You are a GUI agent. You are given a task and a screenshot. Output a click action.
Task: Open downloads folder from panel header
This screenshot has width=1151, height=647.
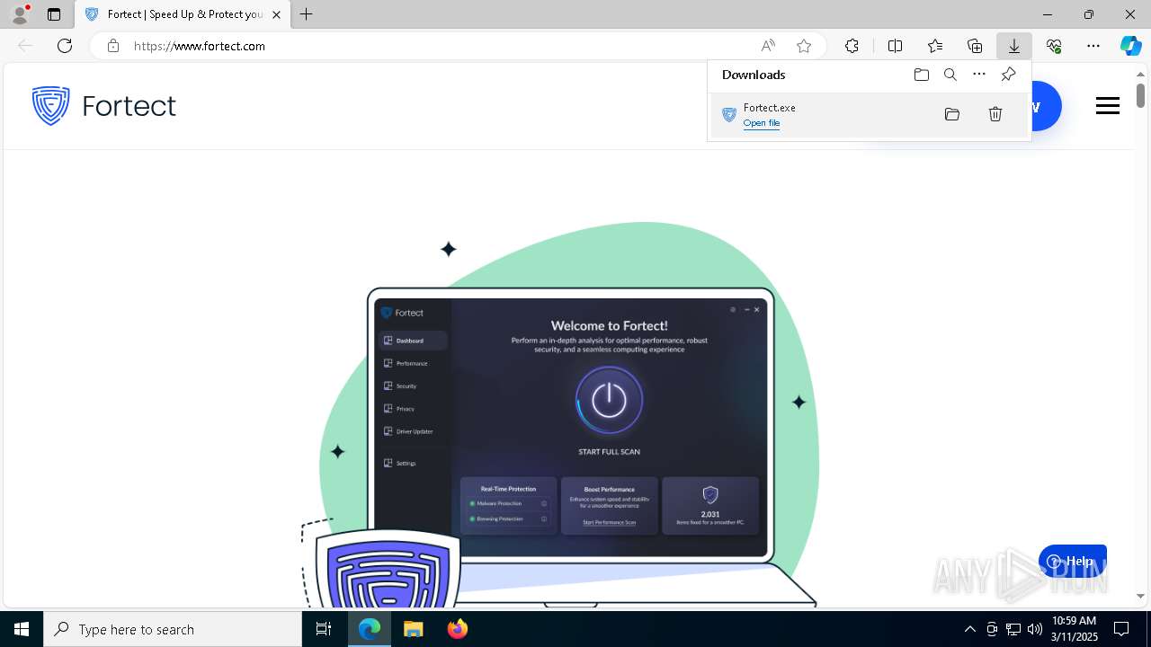(x=922, y=75)
